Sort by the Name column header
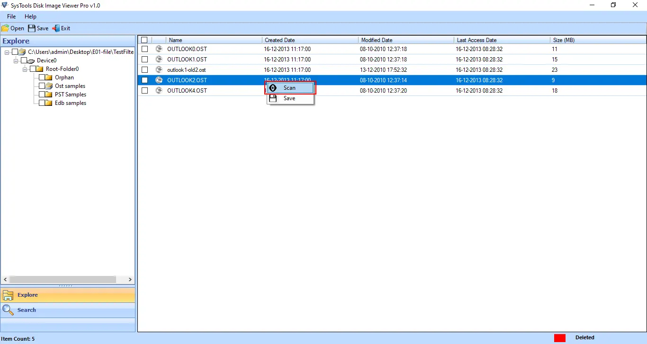Image resolution: width=647 pixels, height=344 pixels. pyautogui.click(x=214, y=40)
